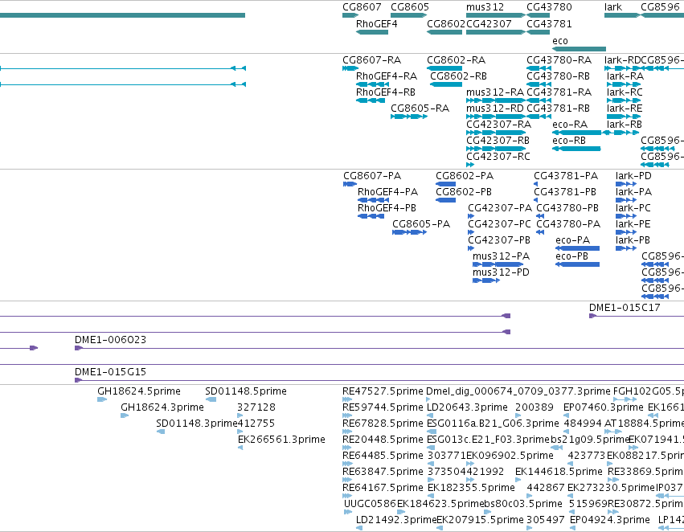Viewport: 684px width, 532px height.
Task: Click the EP04924.3prime EST
Action: point(573,529)
